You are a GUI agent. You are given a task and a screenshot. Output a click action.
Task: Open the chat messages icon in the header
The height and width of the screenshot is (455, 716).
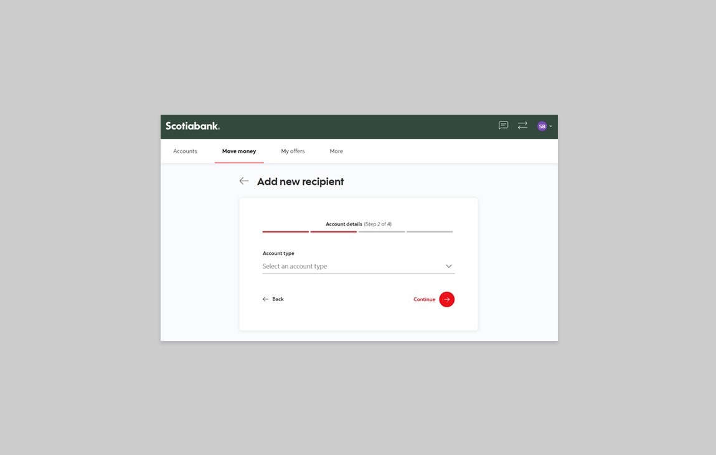[503, 125]
